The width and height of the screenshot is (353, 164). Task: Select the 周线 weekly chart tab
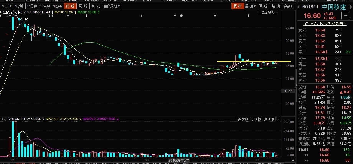83,6
